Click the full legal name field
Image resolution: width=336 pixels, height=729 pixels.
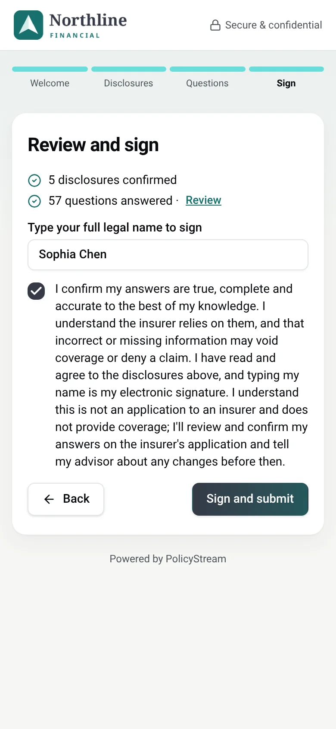point(168,255)
